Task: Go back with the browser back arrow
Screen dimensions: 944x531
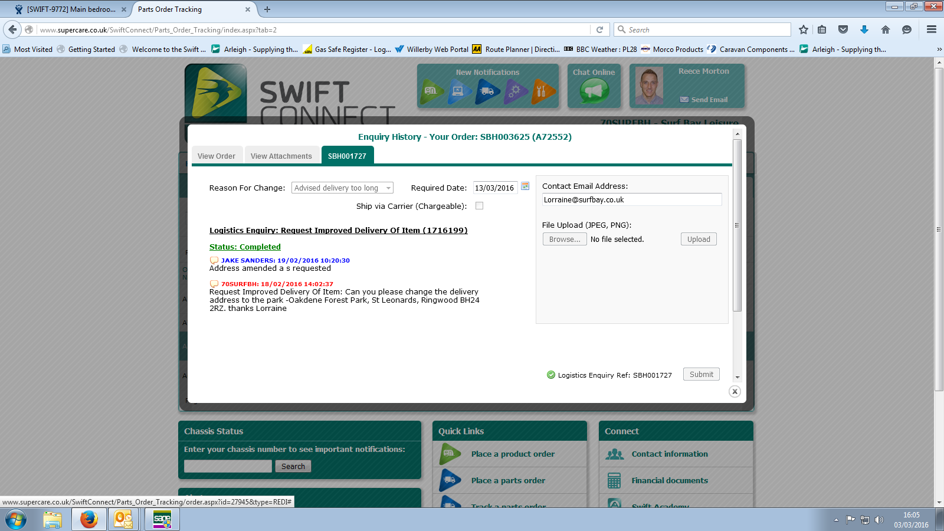Action: click(13, 29)
